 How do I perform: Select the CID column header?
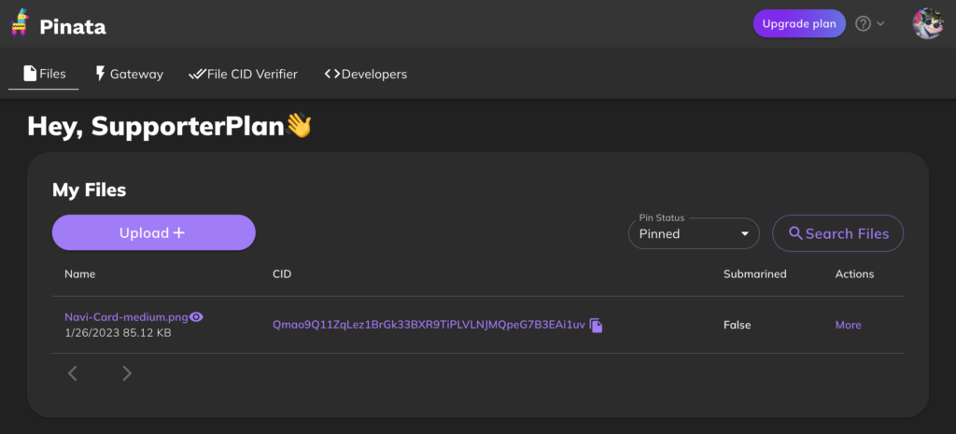(282, 273)
